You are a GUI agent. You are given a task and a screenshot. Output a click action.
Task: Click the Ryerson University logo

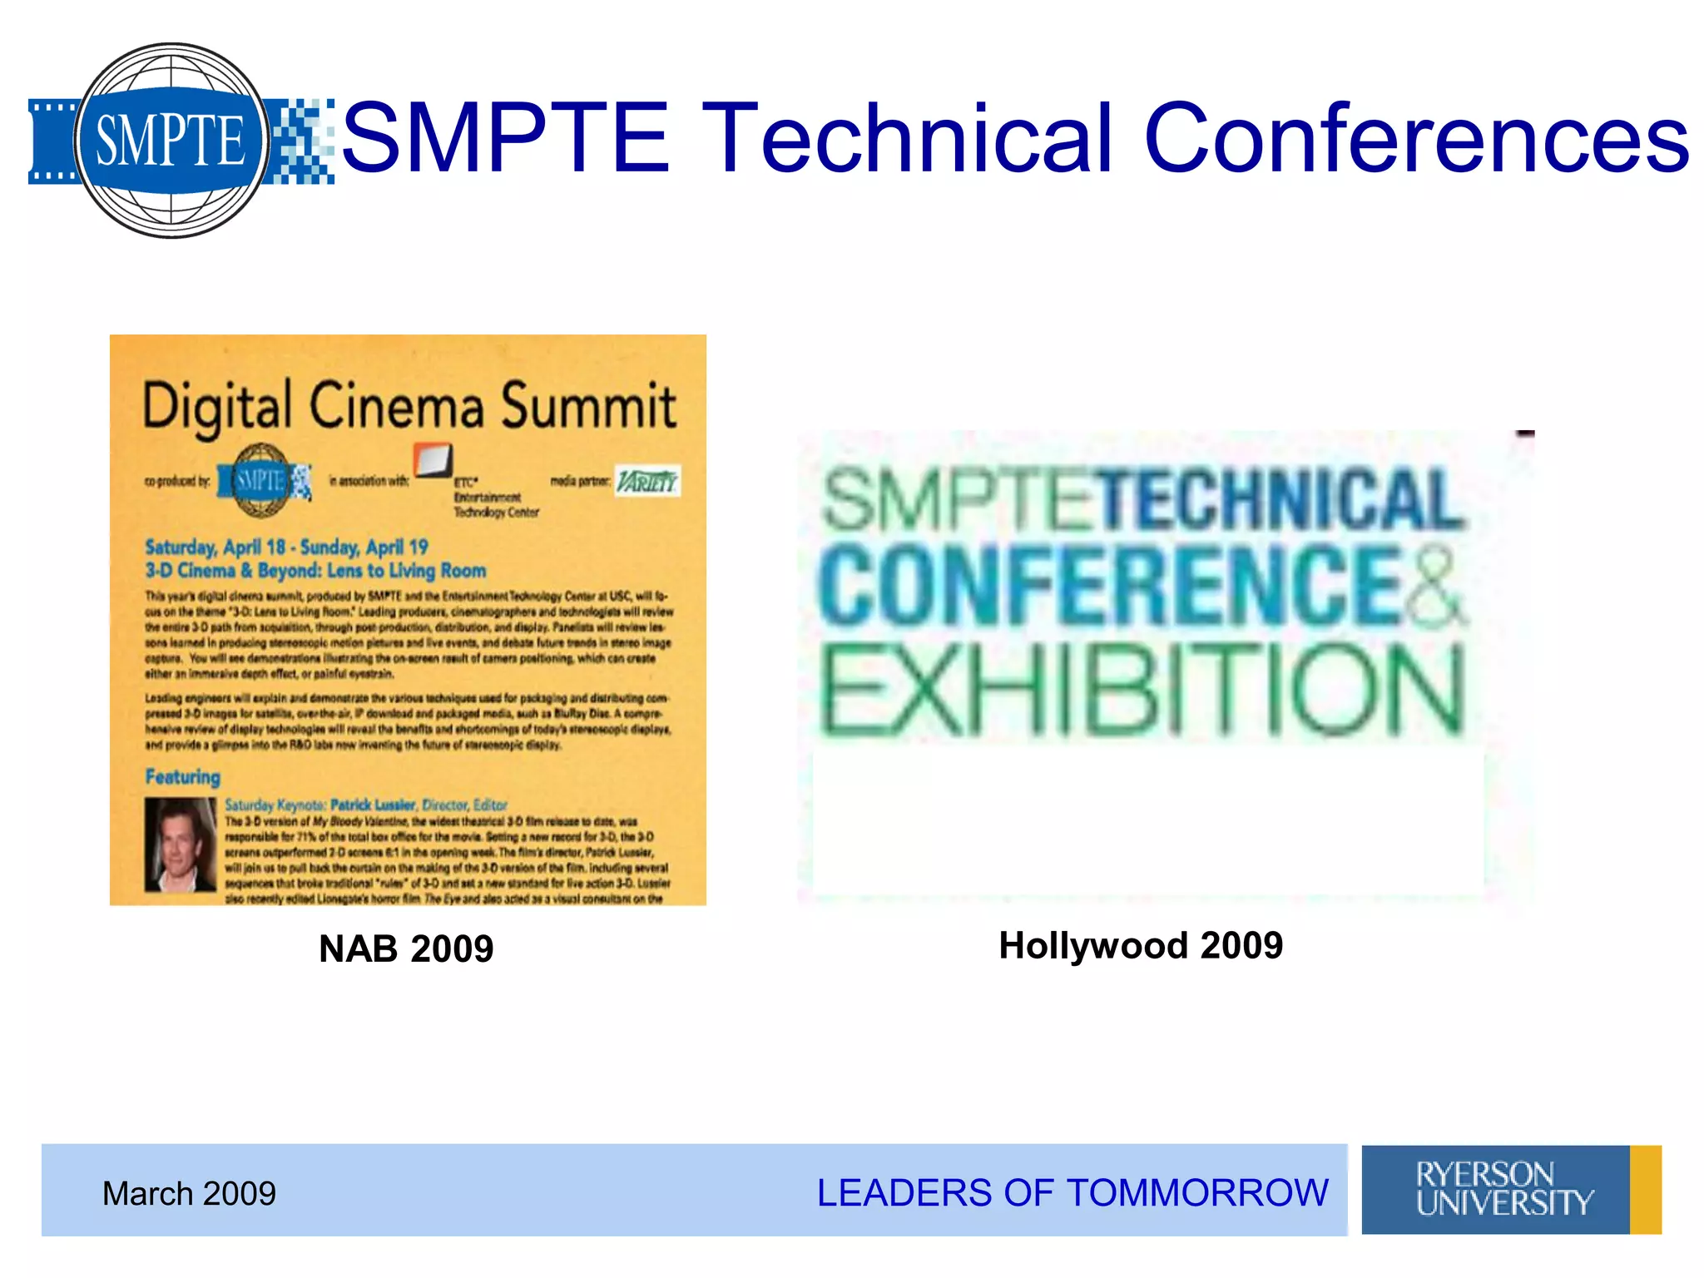coord(1511,1189)
